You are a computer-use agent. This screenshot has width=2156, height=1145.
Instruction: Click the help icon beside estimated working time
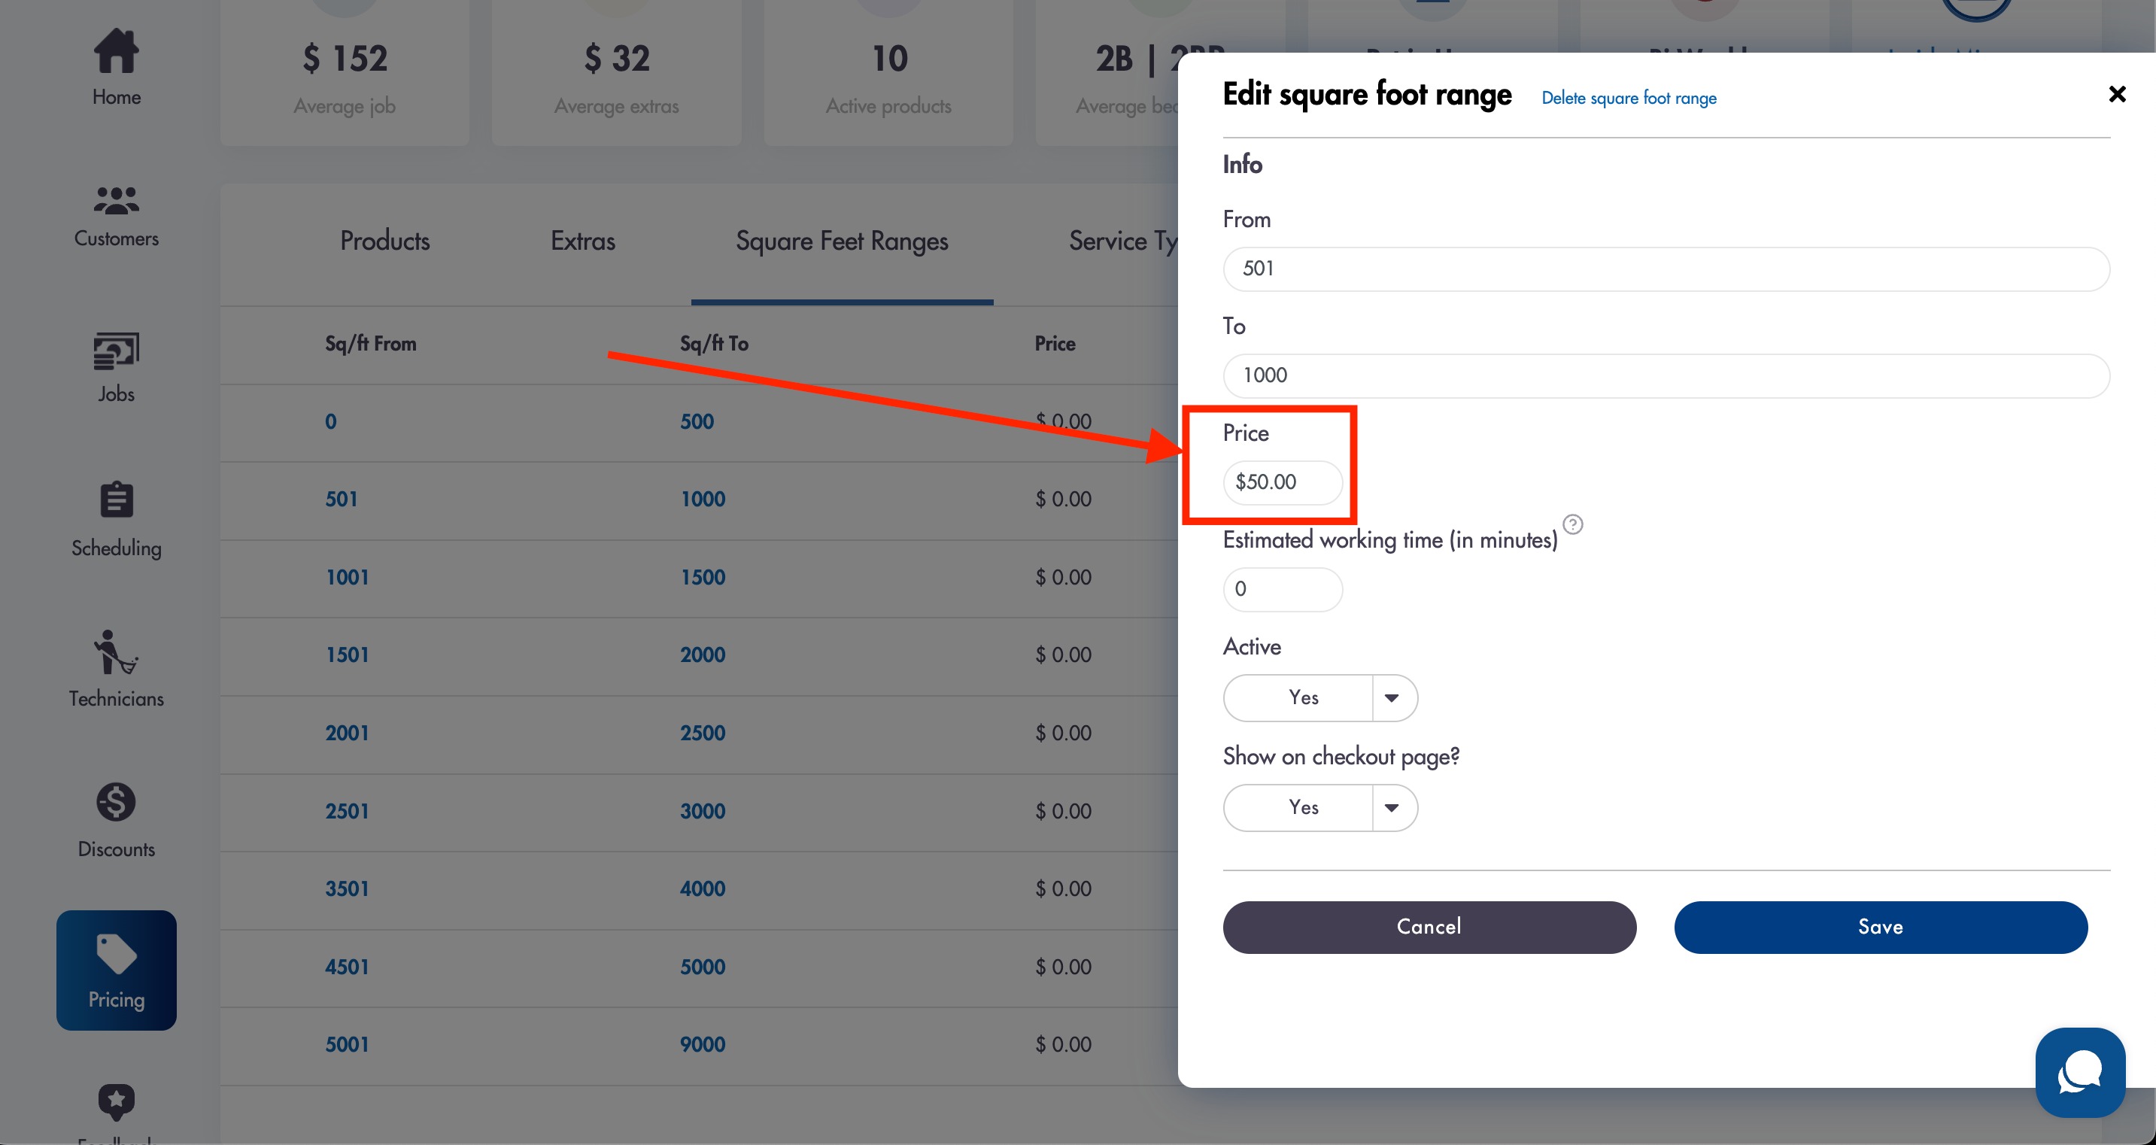point(1573,524)
